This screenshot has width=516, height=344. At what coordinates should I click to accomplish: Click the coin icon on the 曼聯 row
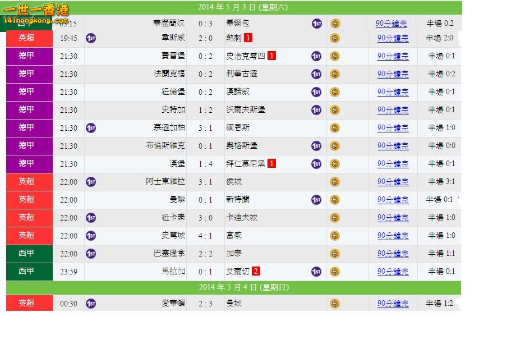pos(335,200)
